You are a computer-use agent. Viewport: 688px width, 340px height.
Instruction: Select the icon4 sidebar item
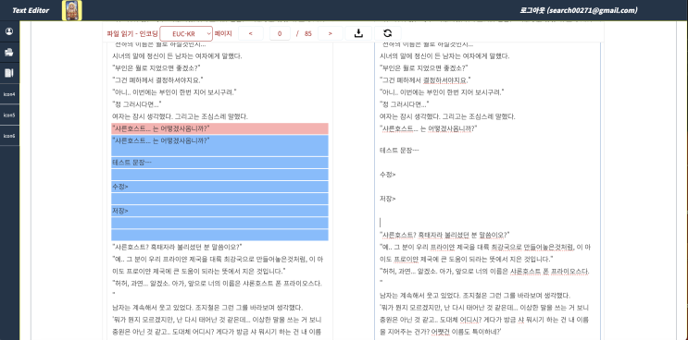tap(9, 94)
